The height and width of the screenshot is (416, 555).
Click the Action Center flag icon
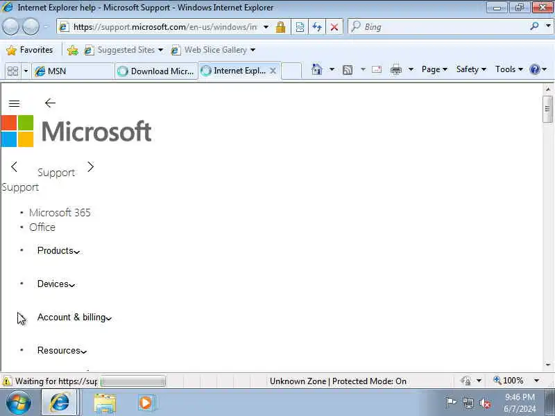[x=451, y=403]
